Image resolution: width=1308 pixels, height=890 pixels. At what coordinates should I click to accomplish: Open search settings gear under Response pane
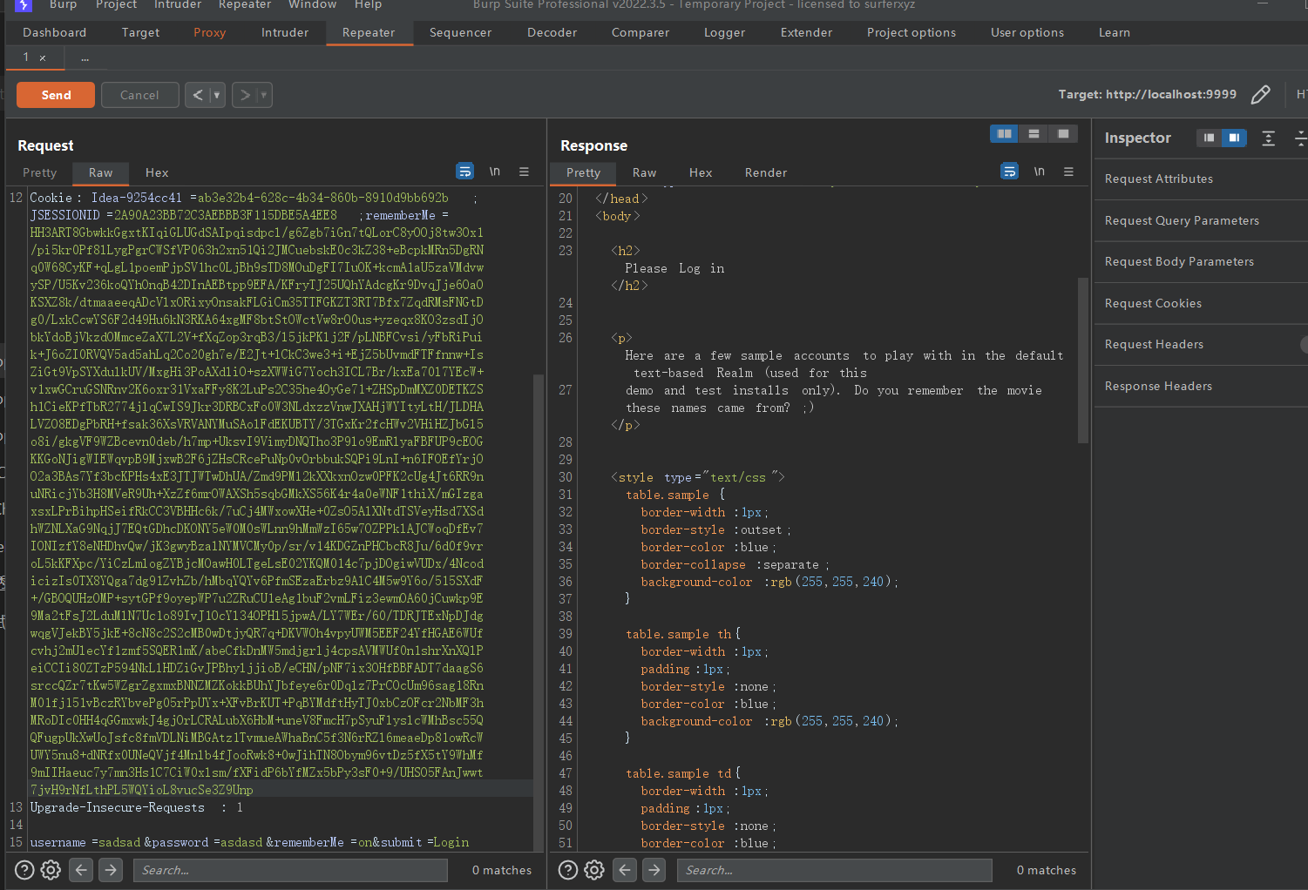594,869
